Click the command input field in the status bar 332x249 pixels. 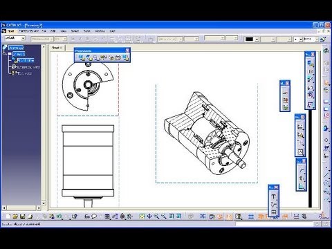275,224
